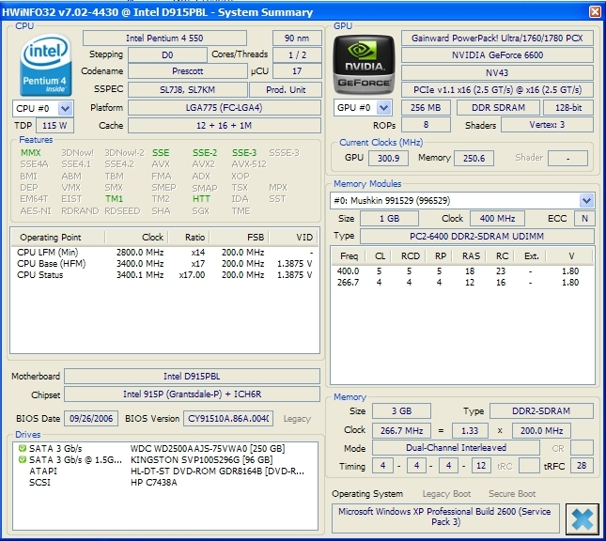Select the HL-DT-ST DVD-ROM GDR8164B entry
The image size is (606, 541).
(x=165, y=471)
